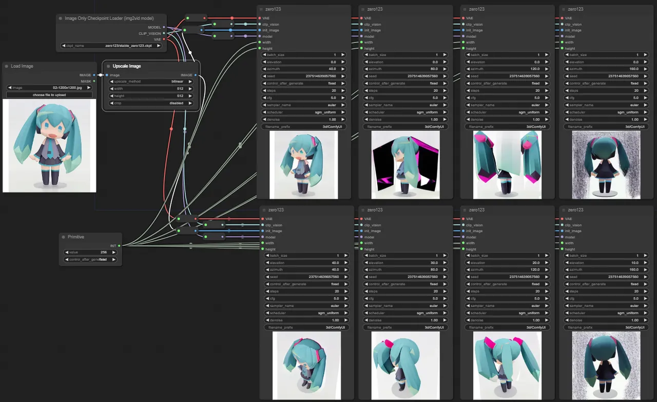Collapse the Upscale Image node via title dot
The height and width of the screenshot is (402, 657).
(108, 66)
